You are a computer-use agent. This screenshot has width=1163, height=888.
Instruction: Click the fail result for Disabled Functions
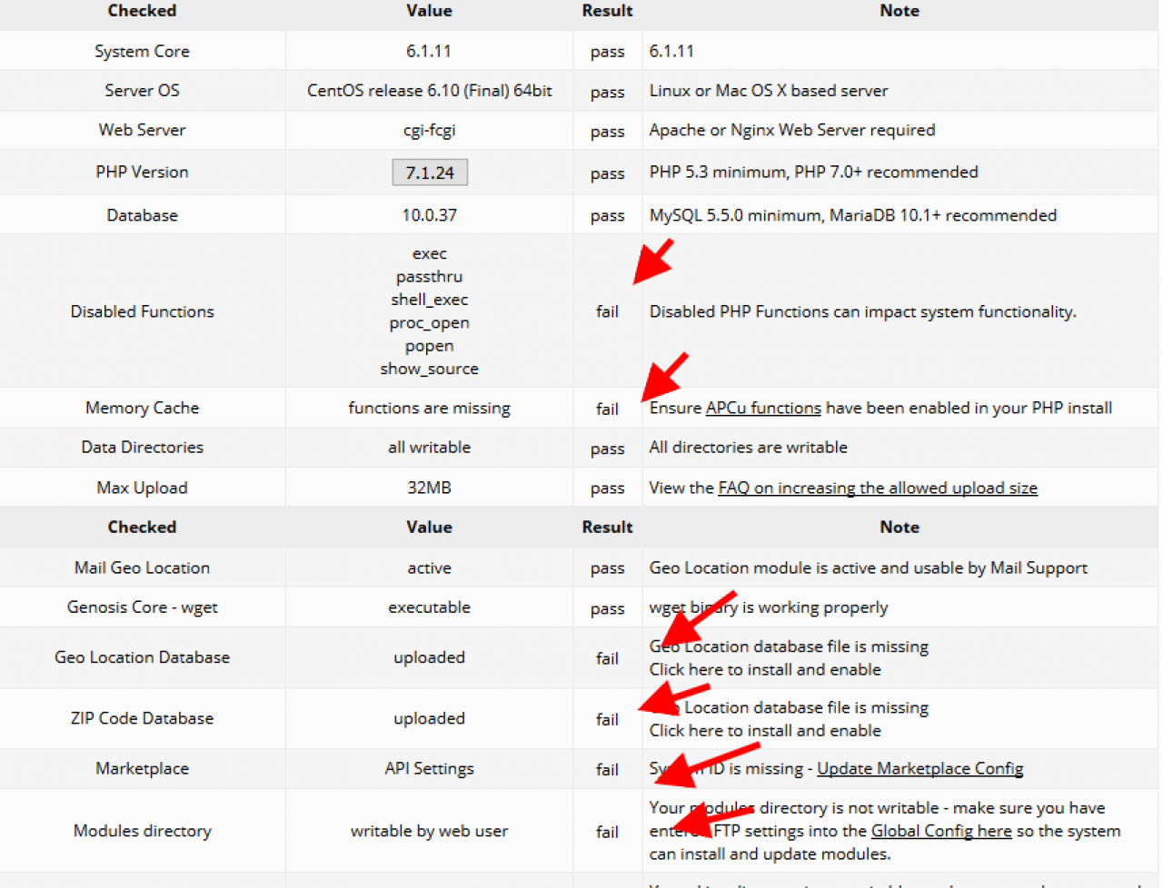[607, 311]
